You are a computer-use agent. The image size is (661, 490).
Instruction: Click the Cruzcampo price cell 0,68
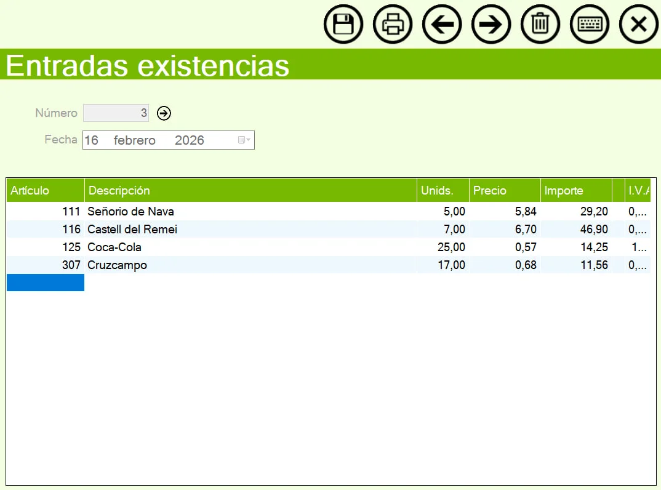[x=505, y=265]
